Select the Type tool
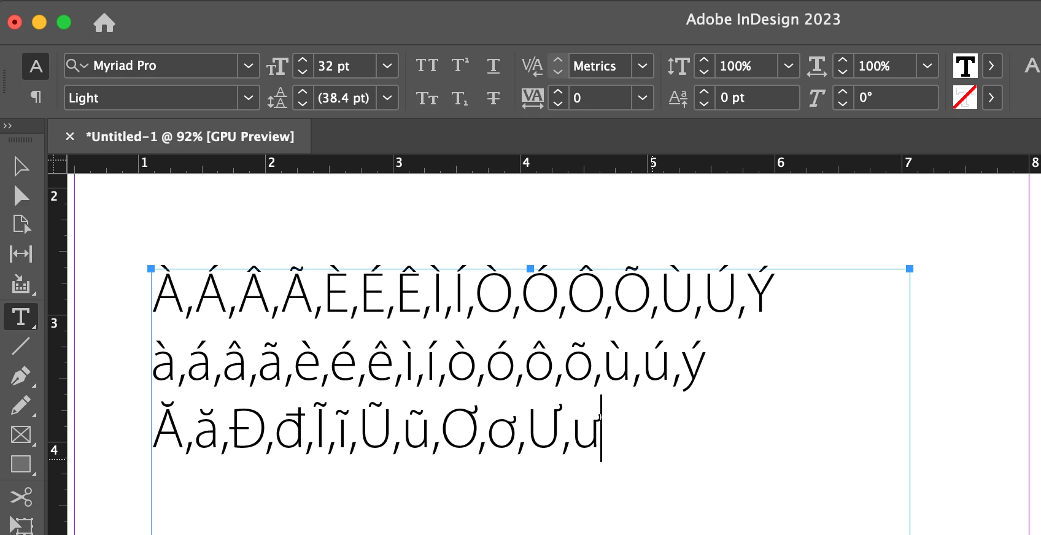Image resolution: width=1041 pixels, height=535 pixels. (x=21, y=317)
